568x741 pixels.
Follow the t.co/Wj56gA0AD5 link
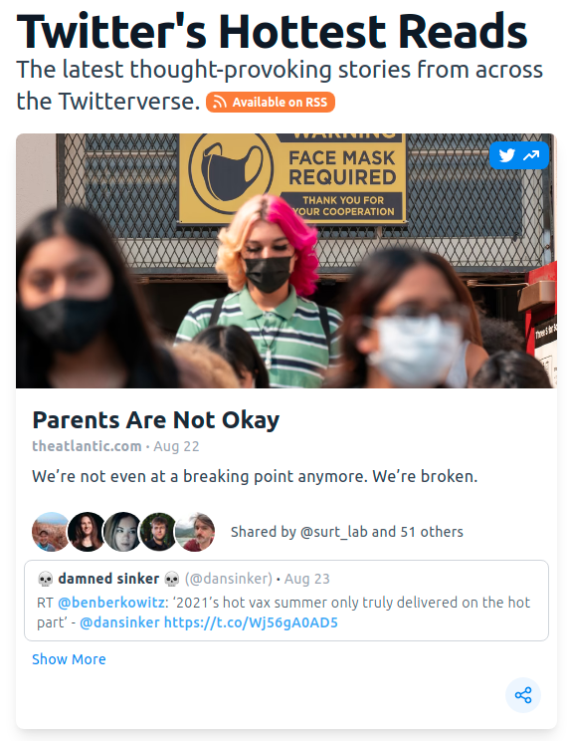click(x=251, y=622)
